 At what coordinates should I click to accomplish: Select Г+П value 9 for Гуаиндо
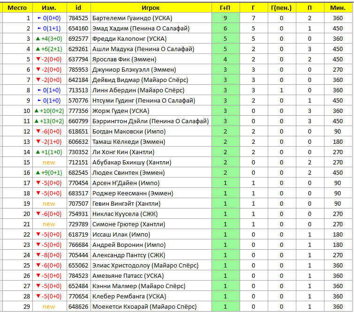[226, 18]
